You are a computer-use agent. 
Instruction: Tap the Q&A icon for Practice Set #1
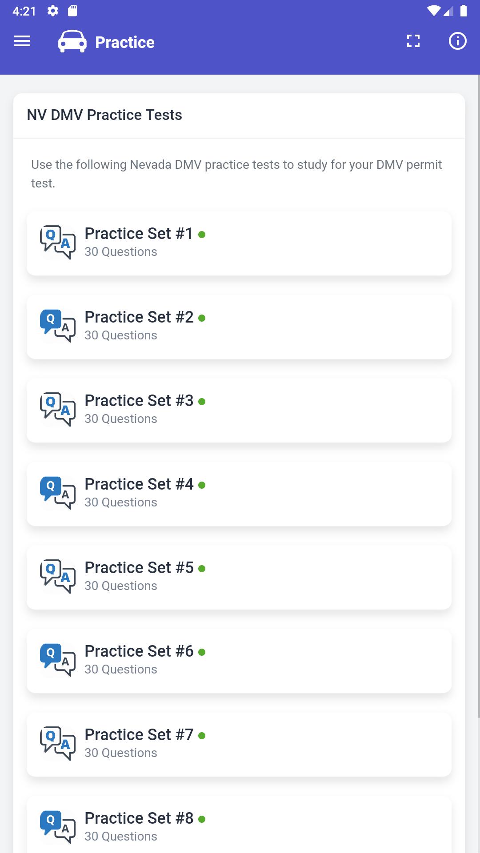tap(58, 242)
